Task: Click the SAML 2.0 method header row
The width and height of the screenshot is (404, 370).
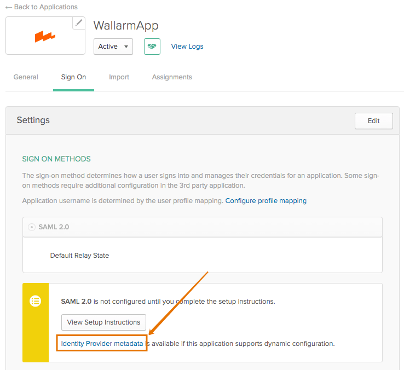Action: [203, 227]
